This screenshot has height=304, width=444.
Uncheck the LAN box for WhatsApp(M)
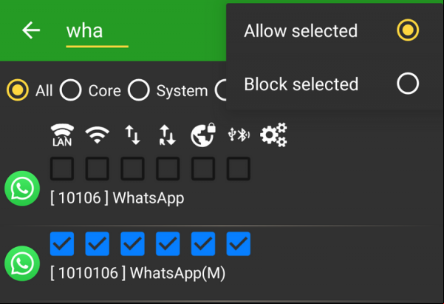[x=62, y=244]
